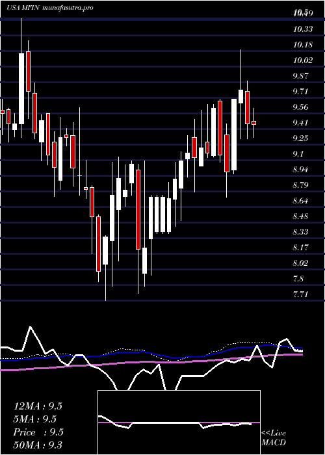Select the 10.33 price axis label

click(303, 29)
